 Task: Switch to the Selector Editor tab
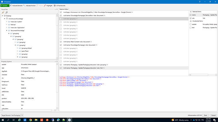pos(64,9)
